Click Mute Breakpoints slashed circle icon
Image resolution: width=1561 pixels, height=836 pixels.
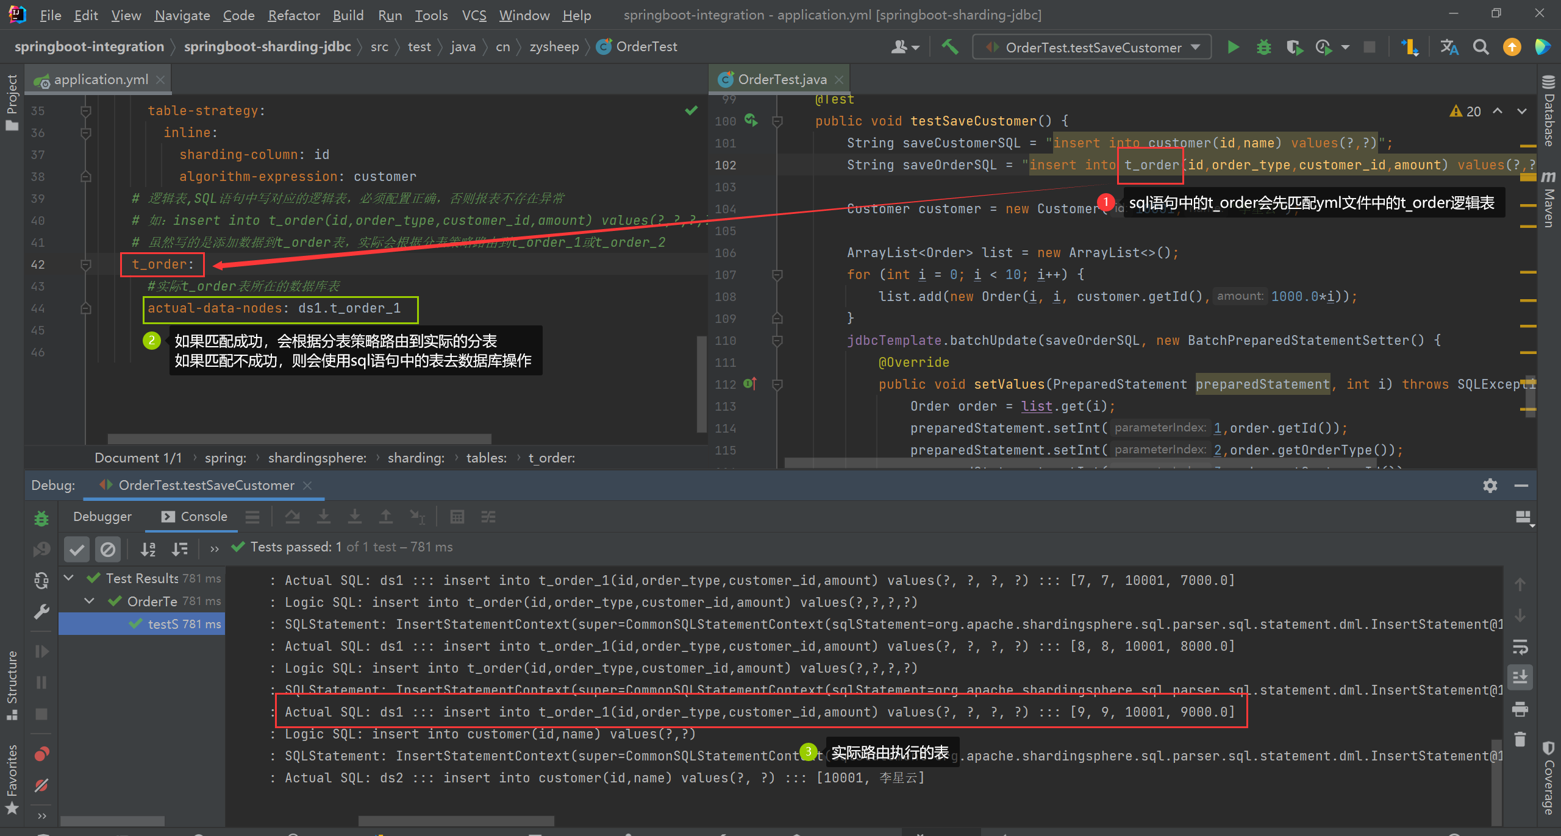41,785
